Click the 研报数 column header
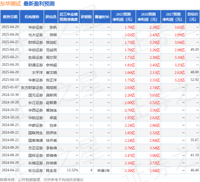This screenshot has width=200, height=182. coord(86,17)
